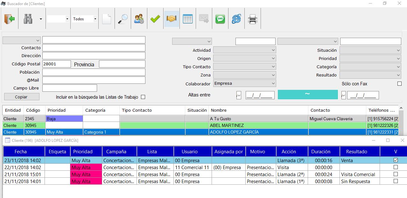Open the arrow next to the binoculars icon
Screen dimensions: 407x198
coord(41,19)
